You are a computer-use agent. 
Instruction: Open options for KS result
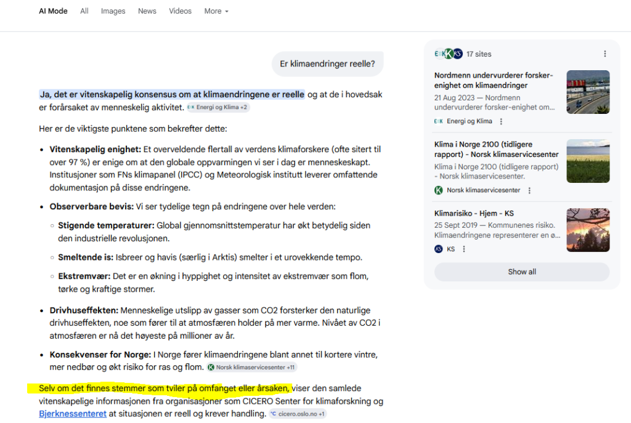(x=464, y=249)
